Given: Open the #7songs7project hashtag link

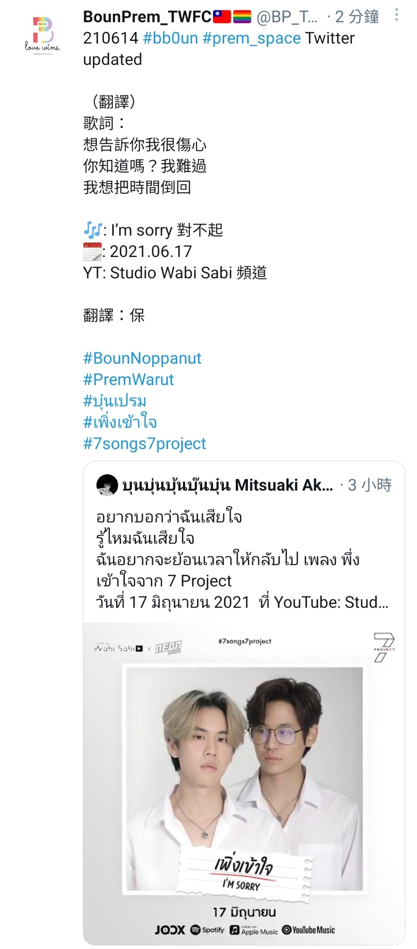Looking at the screenshot, I should coord(145,444).
